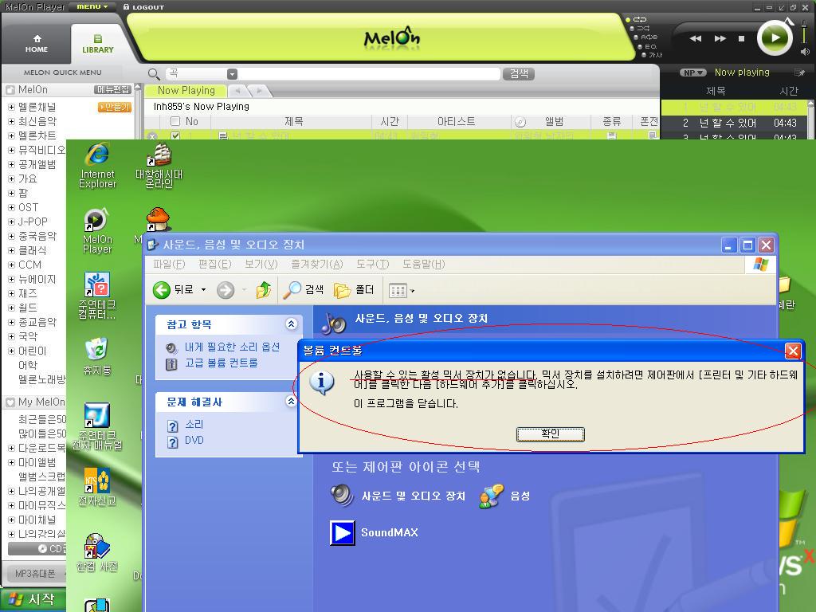
Task: Select the Now Playing tab
Action: click(186, 91)
